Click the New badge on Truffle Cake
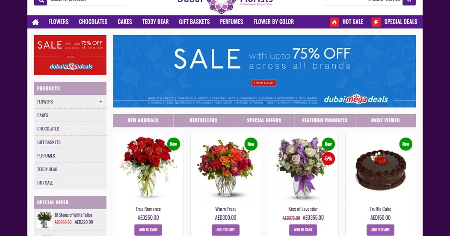The height and width of the screenshot is (236, 450). tap(406, 144)
